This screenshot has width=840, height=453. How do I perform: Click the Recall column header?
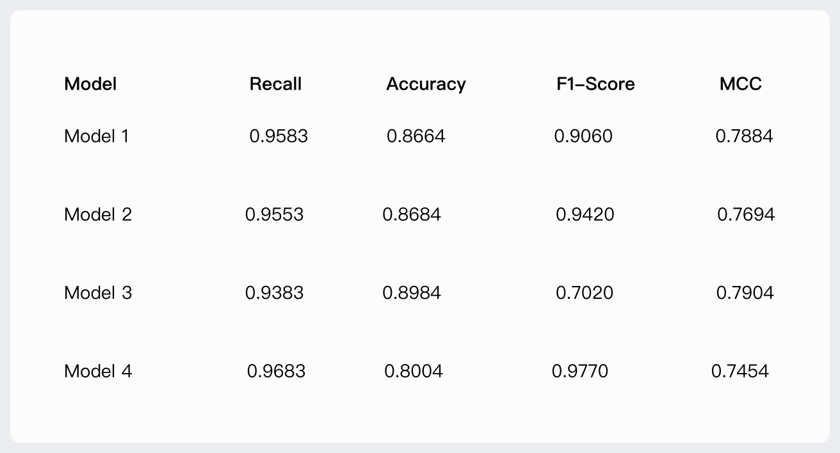275,84
